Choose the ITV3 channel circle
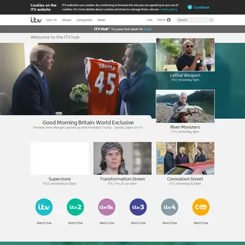The height and width of the screenshot is (245, 245). [x=138, y=207]
